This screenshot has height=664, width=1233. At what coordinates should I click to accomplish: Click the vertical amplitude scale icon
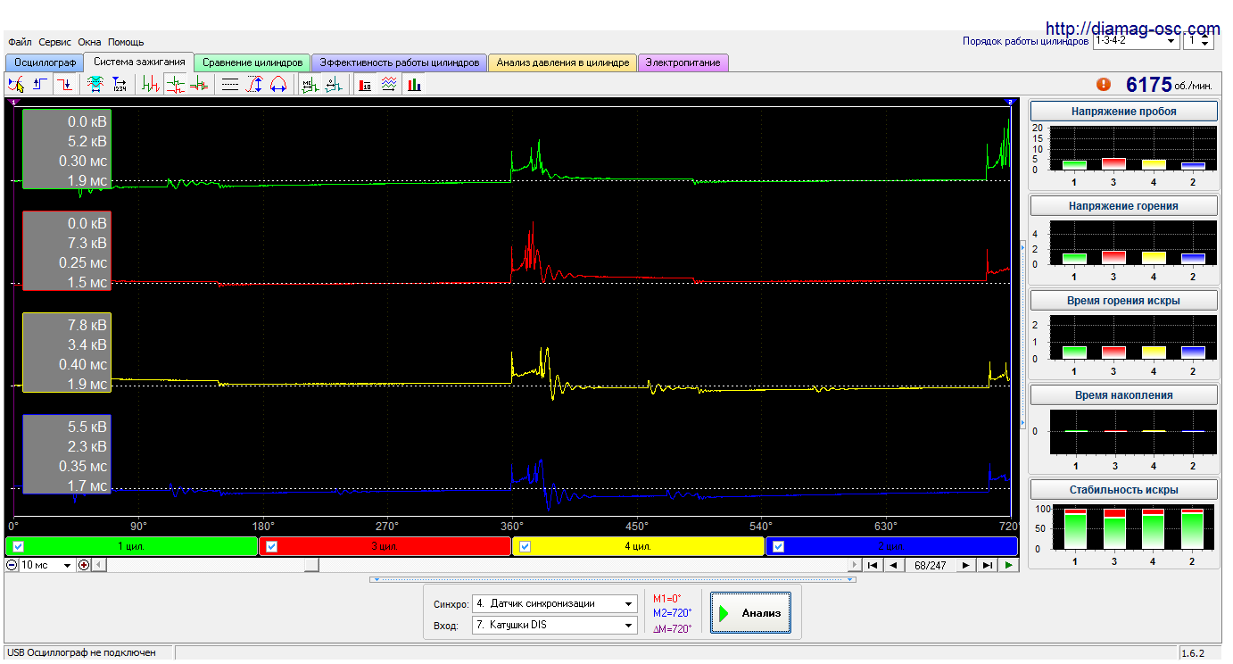click(254, 84)
